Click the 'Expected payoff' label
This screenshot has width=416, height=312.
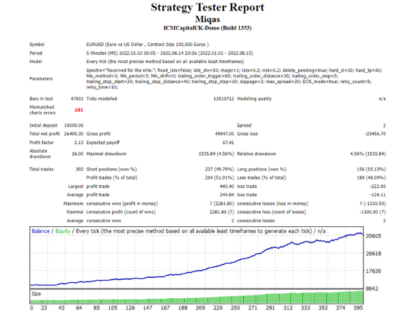pos(103,143)
